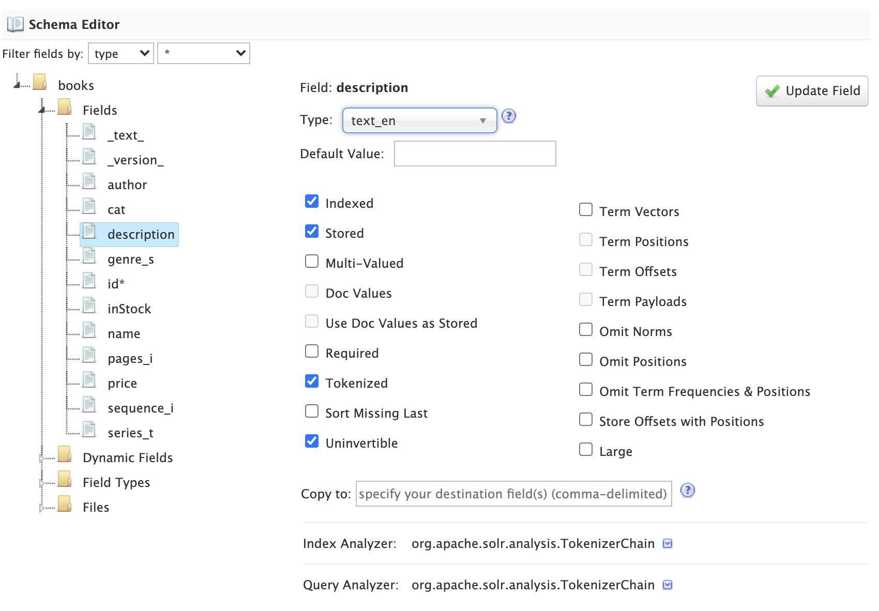Toggle the Omit Norms checkbox
This screenshot has height=611, width=879.
(586, 330)
